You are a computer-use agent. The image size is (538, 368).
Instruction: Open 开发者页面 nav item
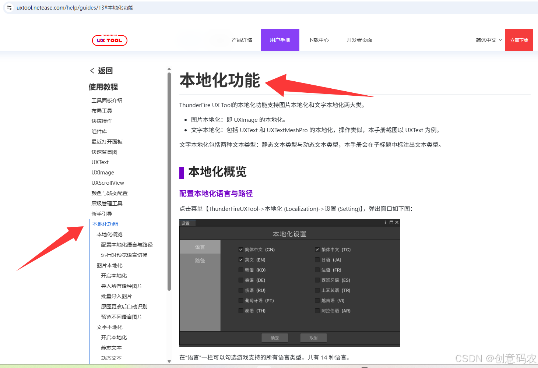[359, 40]
